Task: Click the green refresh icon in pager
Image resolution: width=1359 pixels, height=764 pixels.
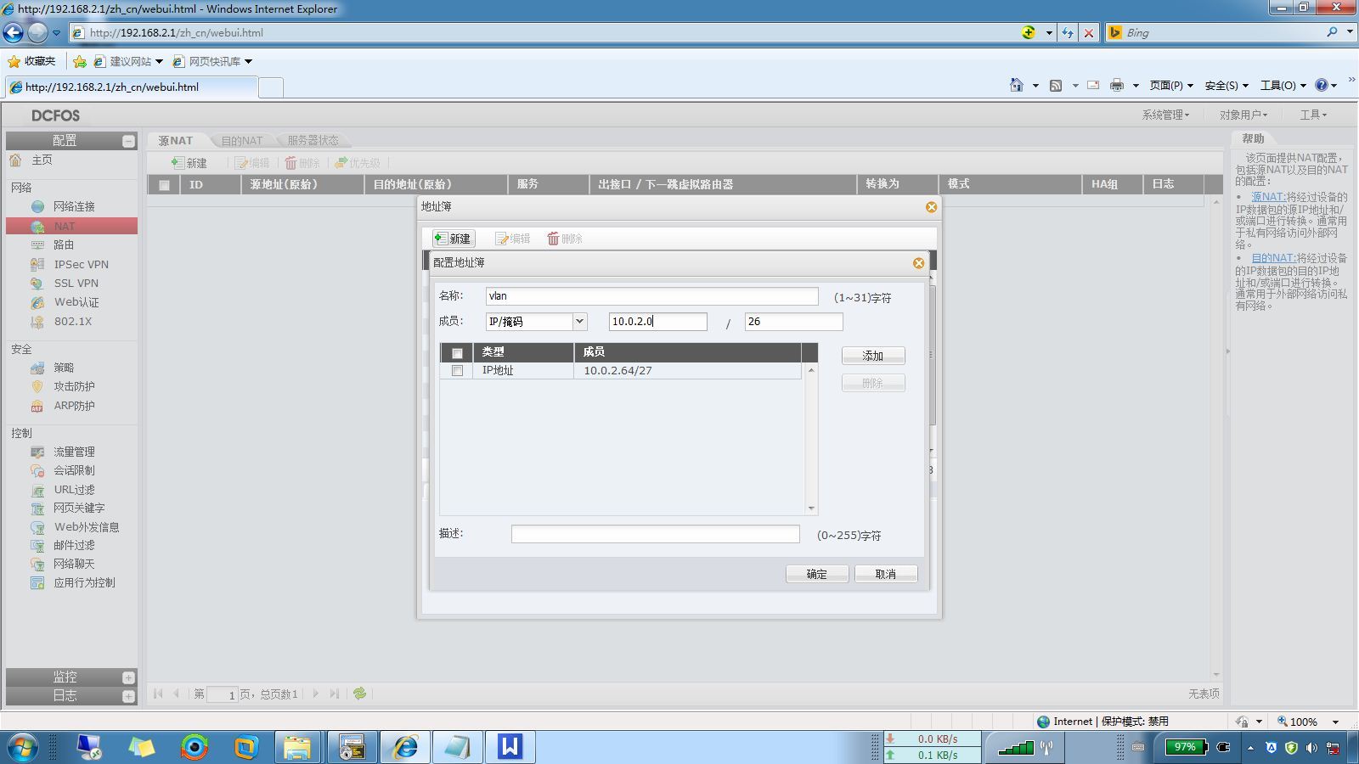Action: click(x=360, y=694)
